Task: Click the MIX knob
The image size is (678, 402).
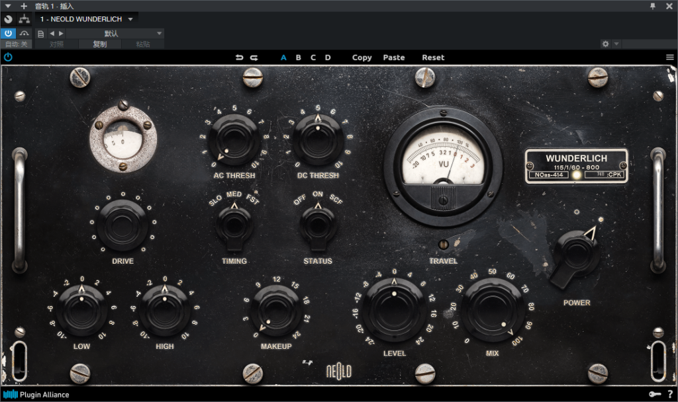Action: click(492, 311)
